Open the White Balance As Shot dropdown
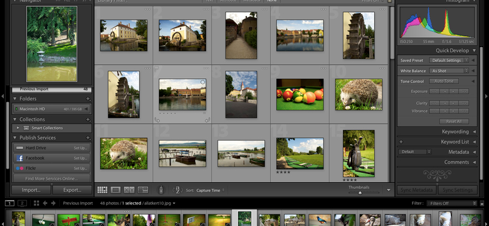Viewport: 489px width, 226px height. click(x=449, y=71)
